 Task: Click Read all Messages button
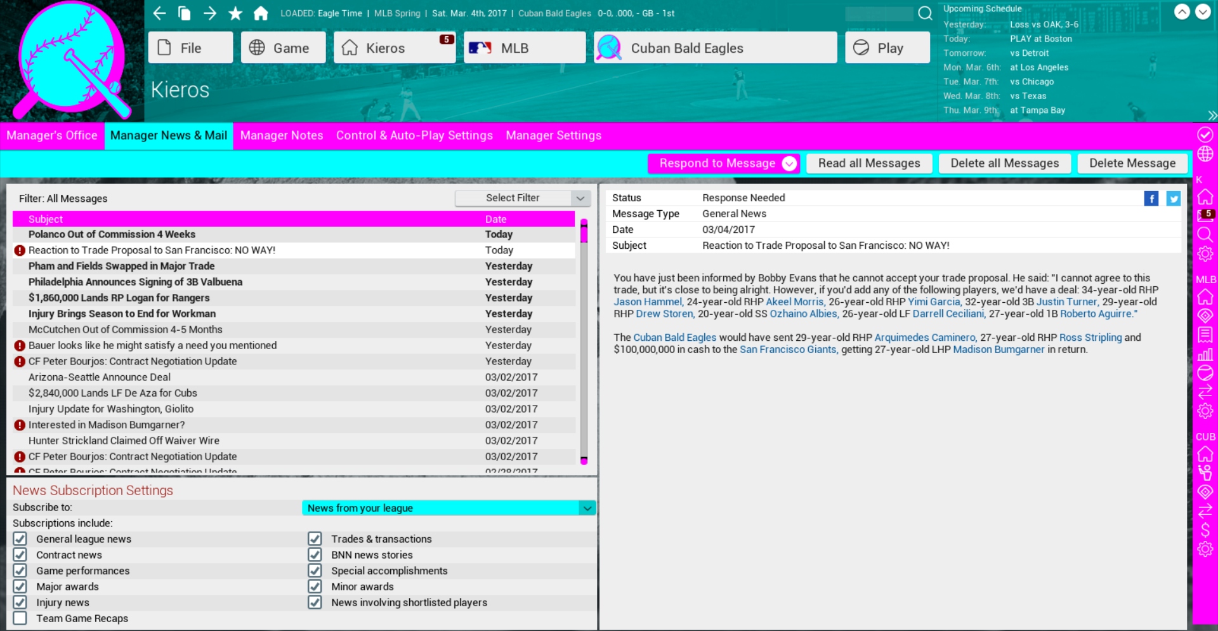(869, 163)
